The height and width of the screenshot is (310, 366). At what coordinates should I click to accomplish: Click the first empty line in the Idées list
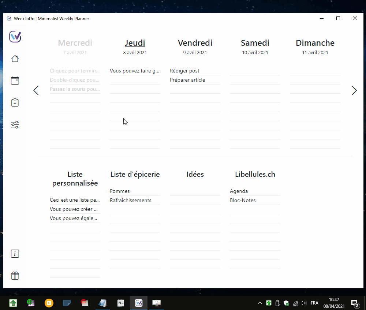pyautogui.click(x=195, y=191)
